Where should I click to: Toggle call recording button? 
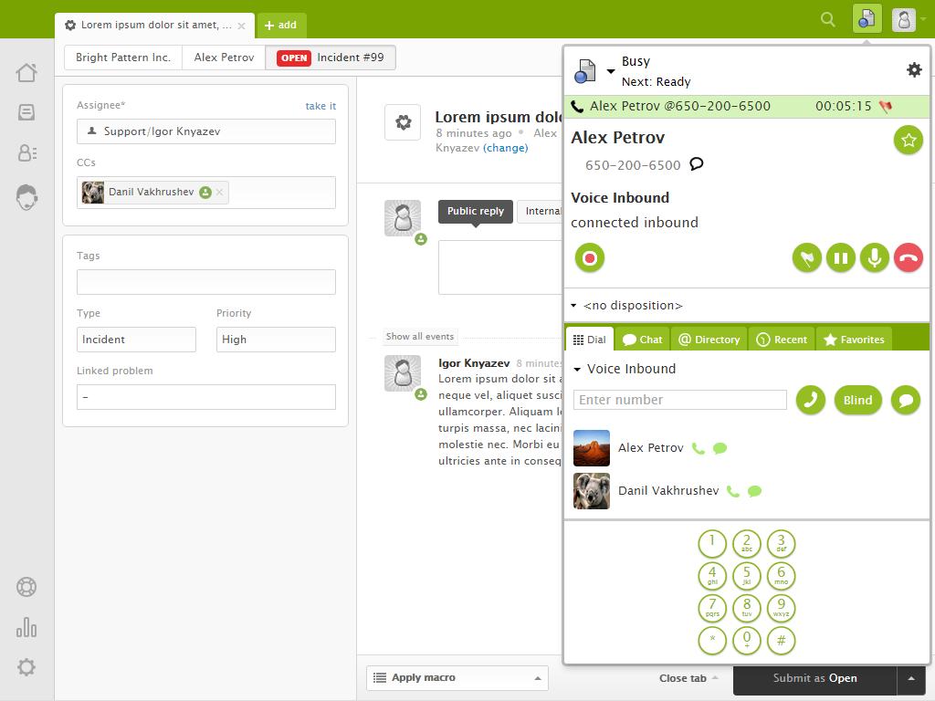[590, 258]
